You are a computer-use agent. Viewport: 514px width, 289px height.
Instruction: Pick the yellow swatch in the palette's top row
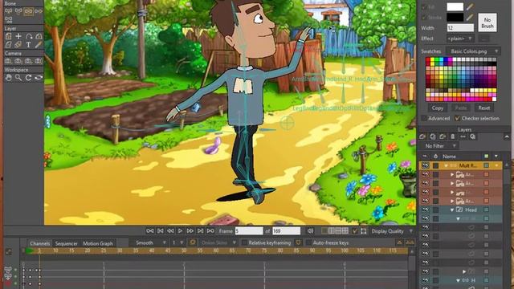[x=432, y=60]
